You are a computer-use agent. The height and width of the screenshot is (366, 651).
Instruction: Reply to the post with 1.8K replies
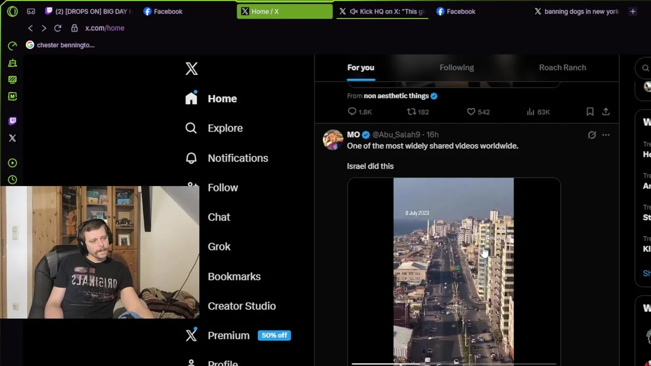[360, 112]
